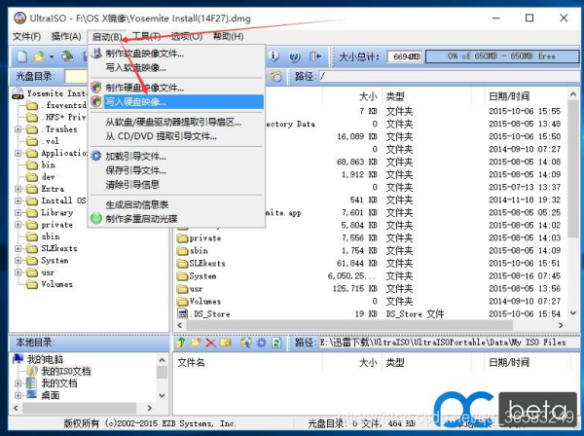The width and height of the screenshot is (584, 436).
Task: Click the local pane New folder icon
Action: (x=196, y=343)
